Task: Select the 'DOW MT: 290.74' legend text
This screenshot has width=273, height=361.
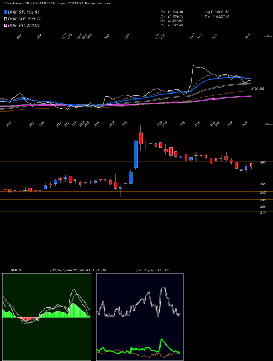Action: tap(24, 19)
